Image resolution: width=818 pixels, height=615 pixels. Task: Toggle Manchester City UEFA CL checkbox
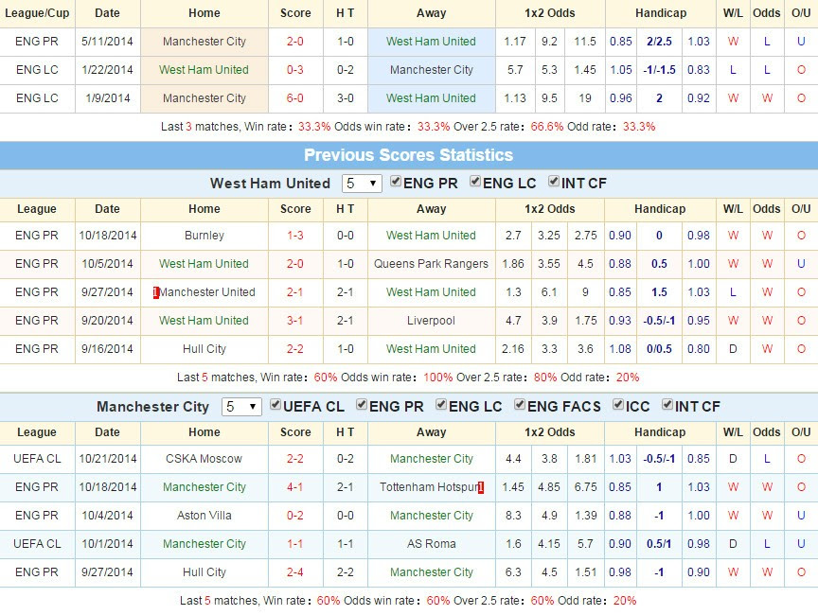pyautogui.click(x=276, y=404)
